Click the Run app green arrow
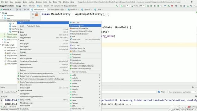 pos(148,6)
